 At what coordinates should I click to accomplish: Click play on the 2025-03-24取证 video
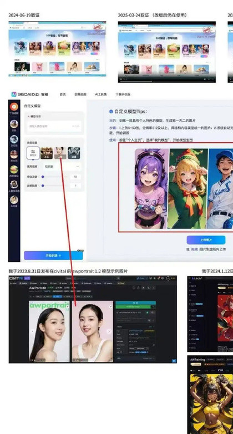click(122, 79)
